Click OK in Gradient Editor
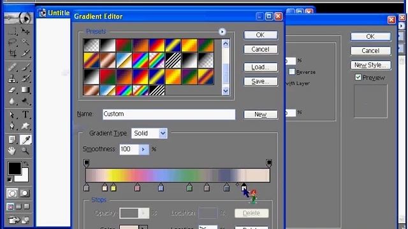Image resolution: width=408 pixels, height=229 pixels. click(261, 35)
